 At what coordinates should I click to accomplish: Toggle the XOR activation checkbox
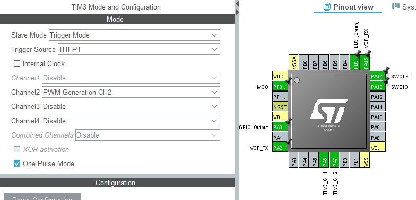(17, 149)
